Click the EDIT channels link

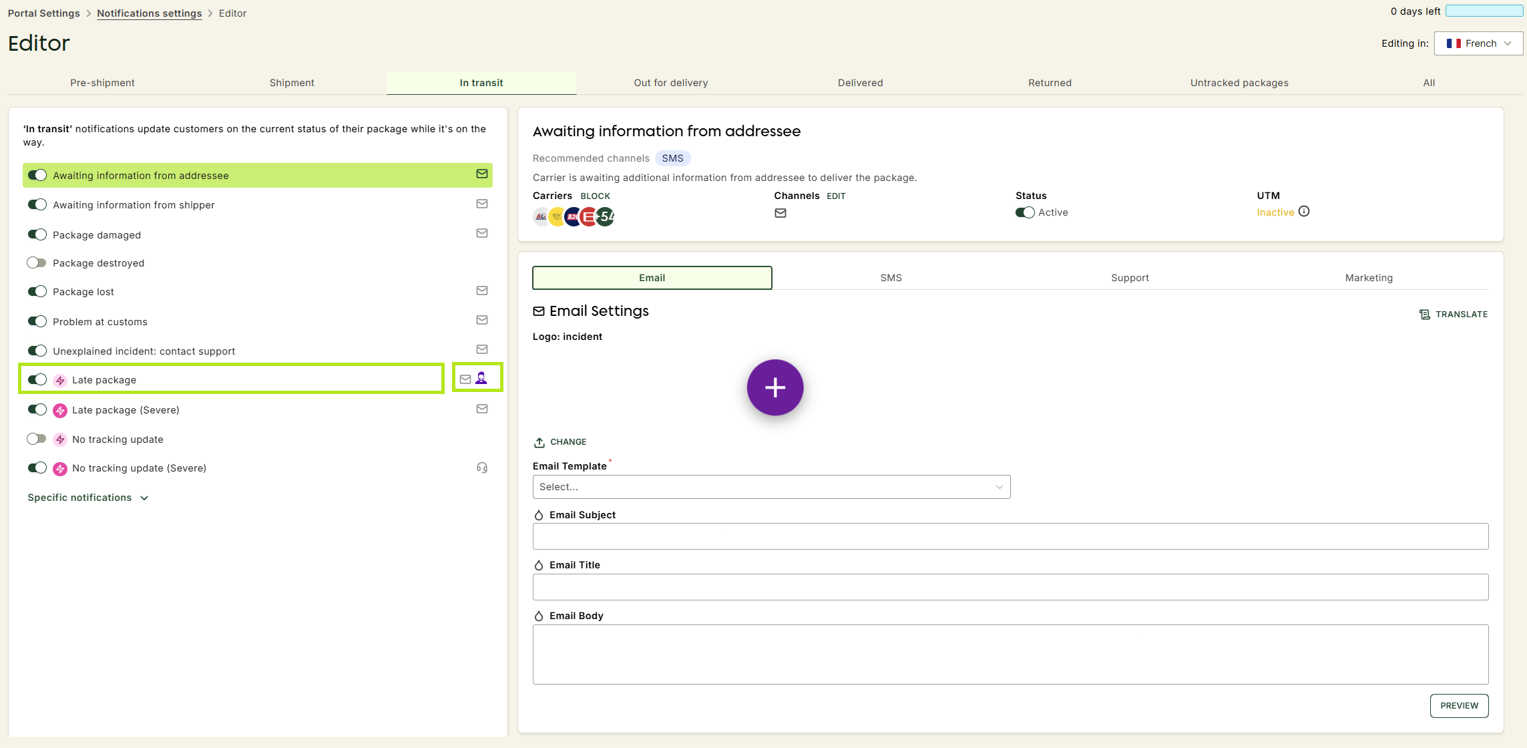[836, 196]
